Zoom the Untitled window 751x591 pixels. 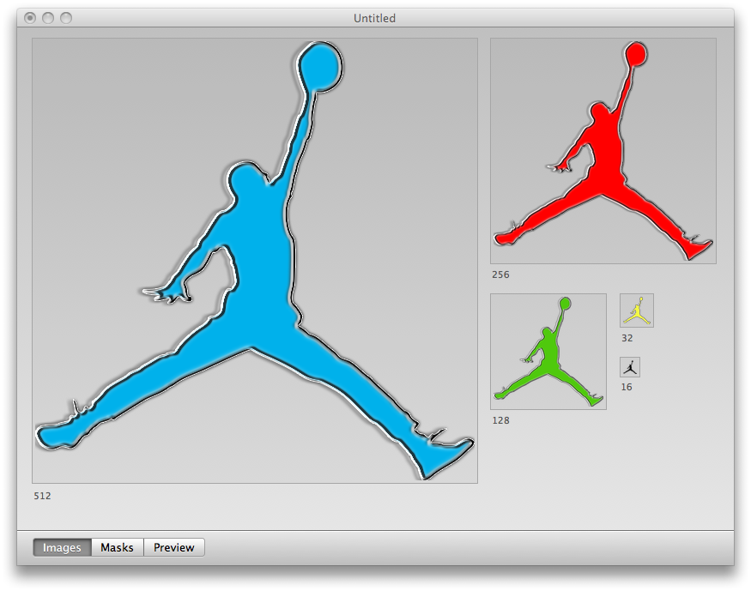(66, 18)
